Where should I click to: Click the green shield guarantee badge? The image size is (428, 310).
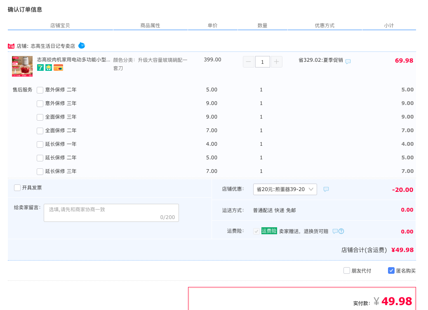pos(49,68)
